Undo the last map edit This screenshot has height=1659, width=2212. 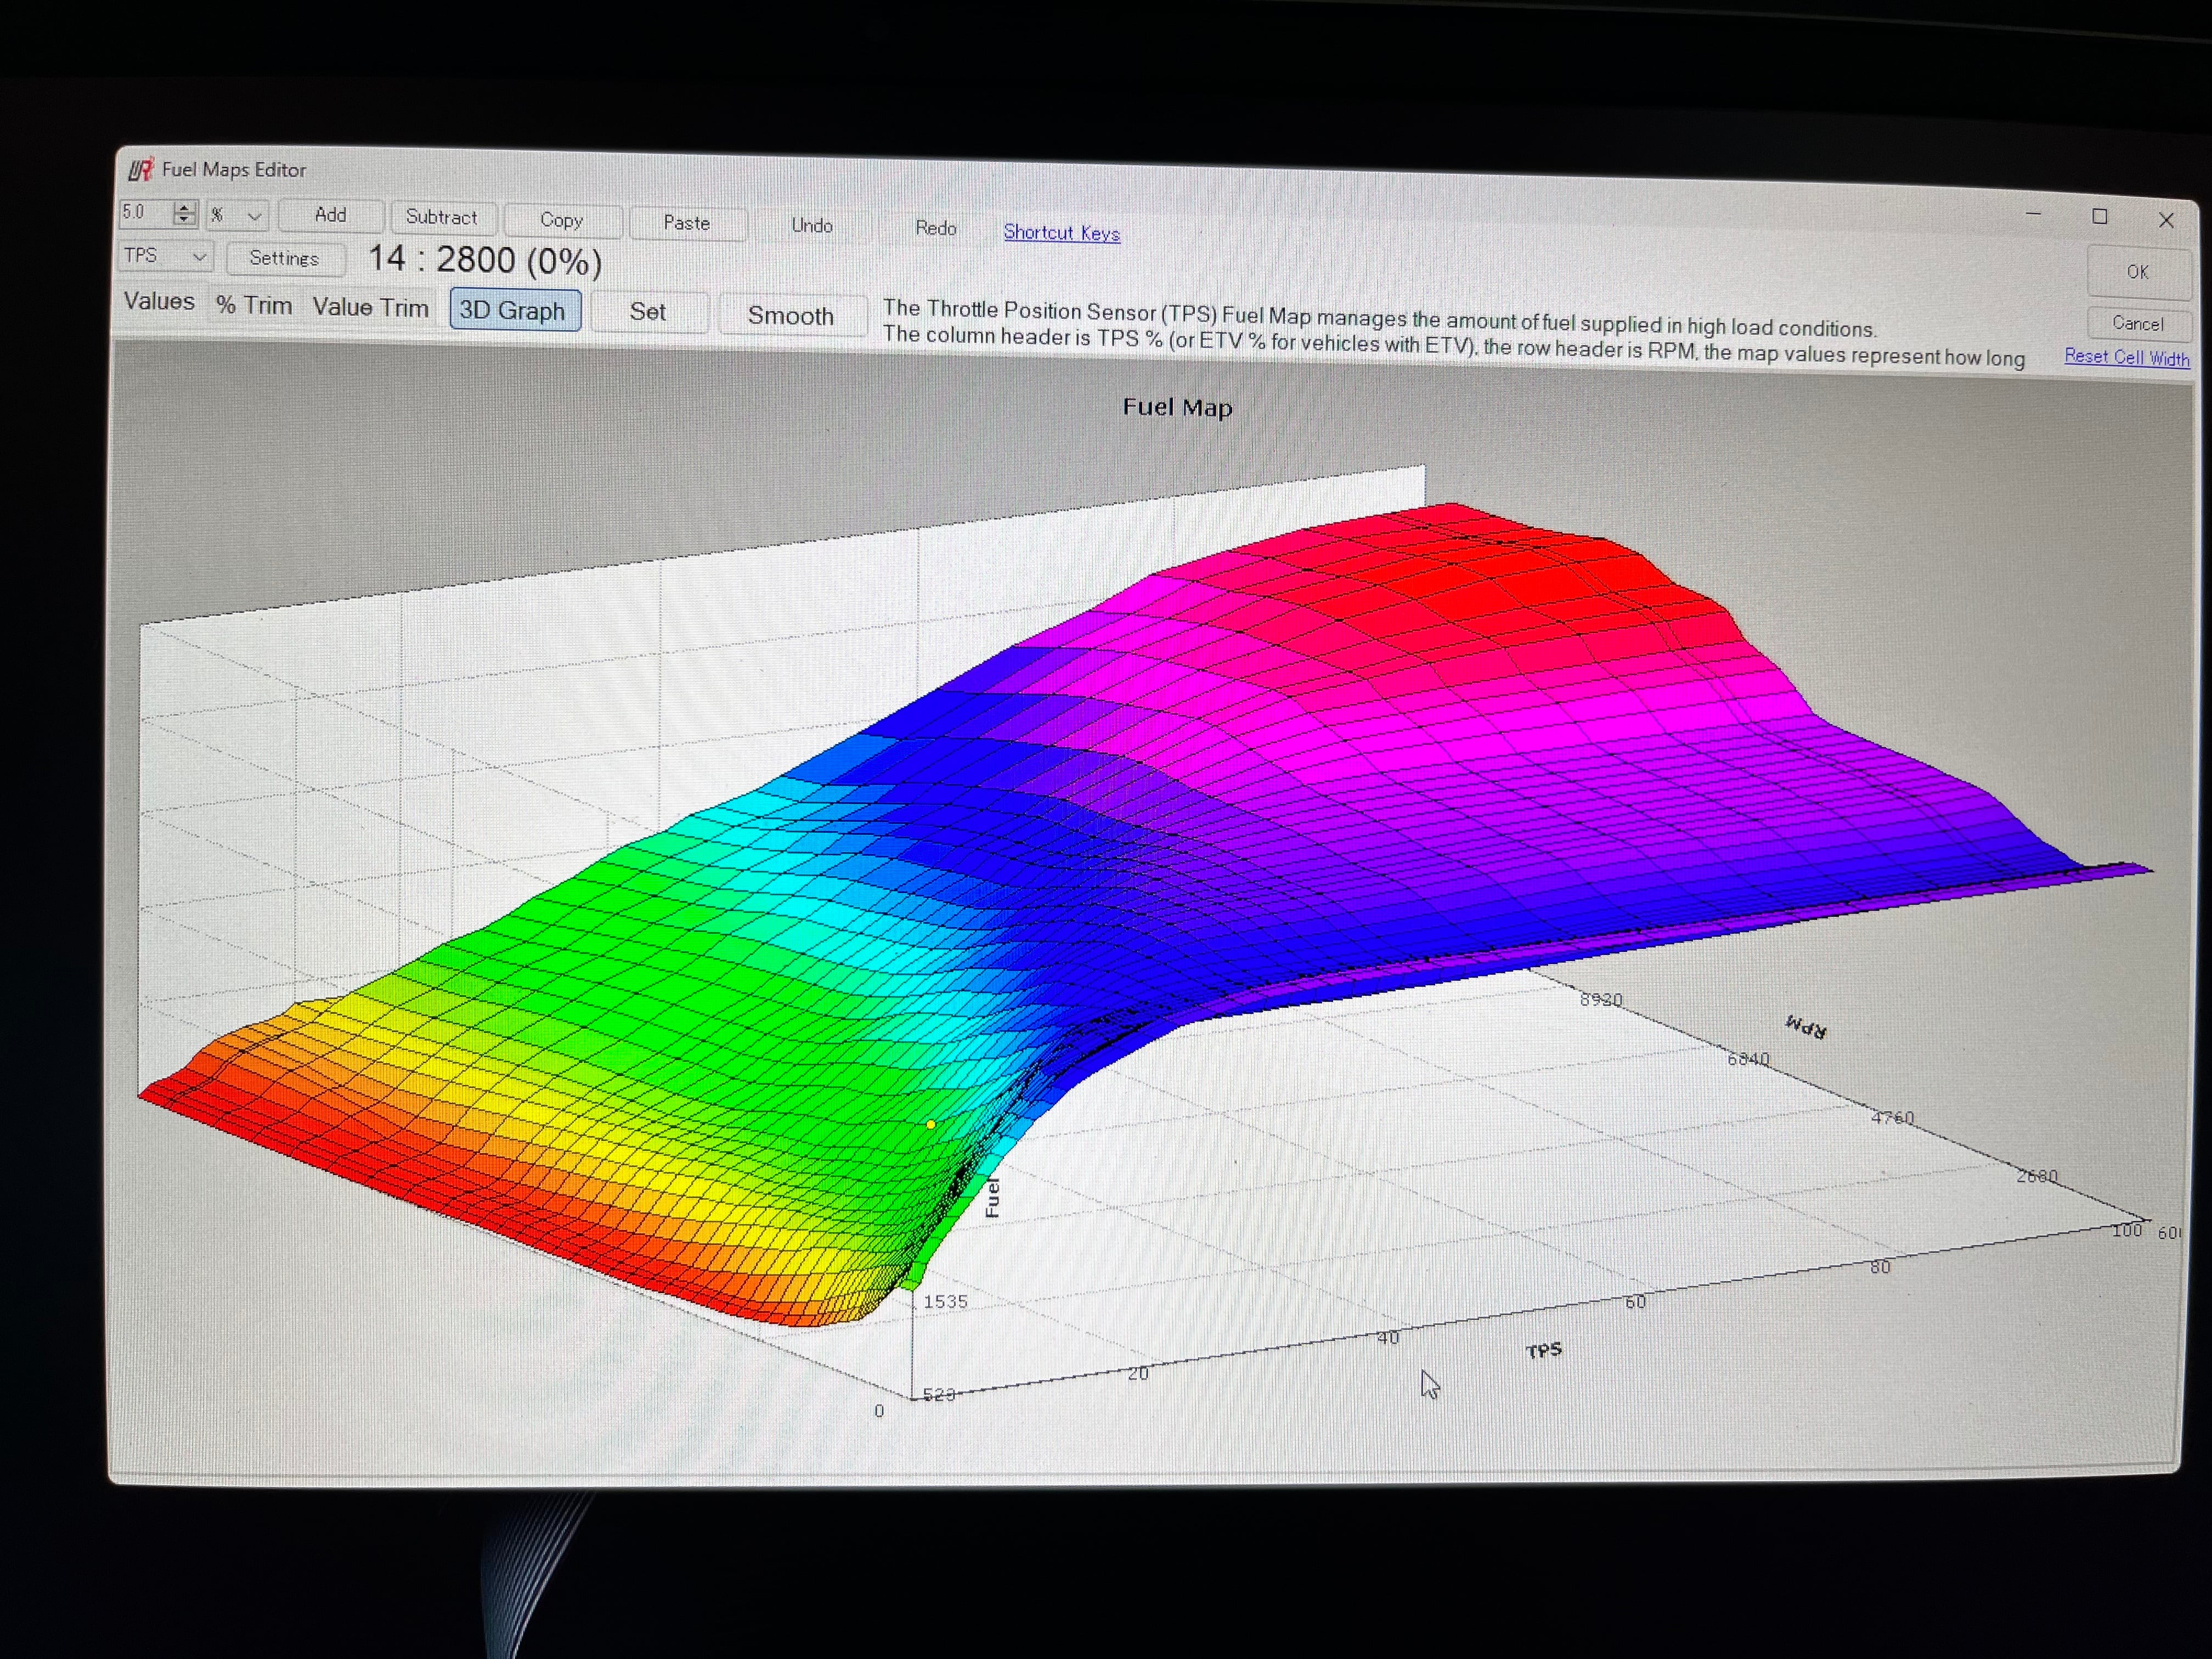click(811, 225)
